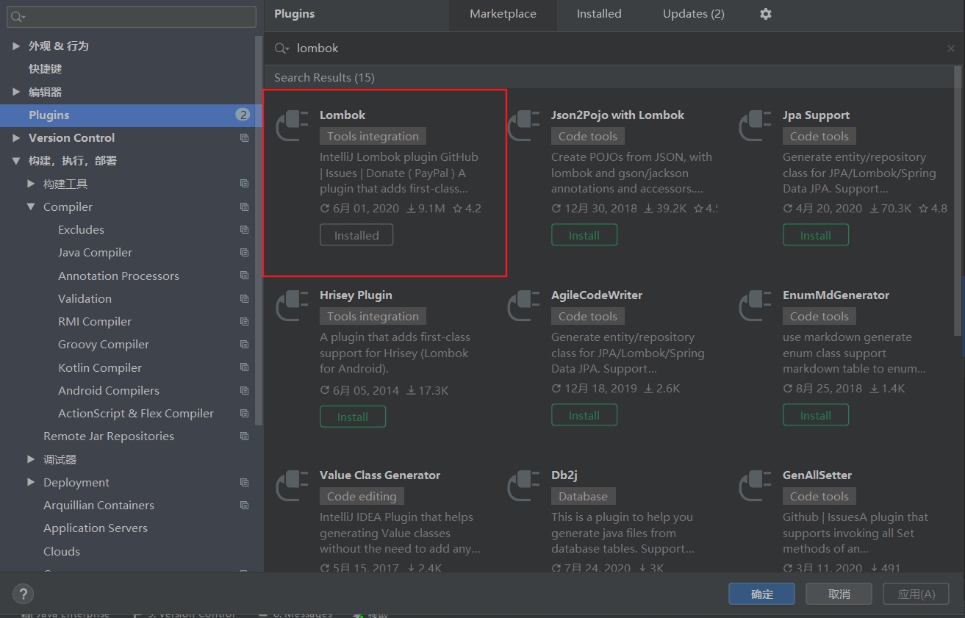The width and height of the screenshot is (965, 618).
Task: Install the Jpa Support plugin
Action: (816, 235)
